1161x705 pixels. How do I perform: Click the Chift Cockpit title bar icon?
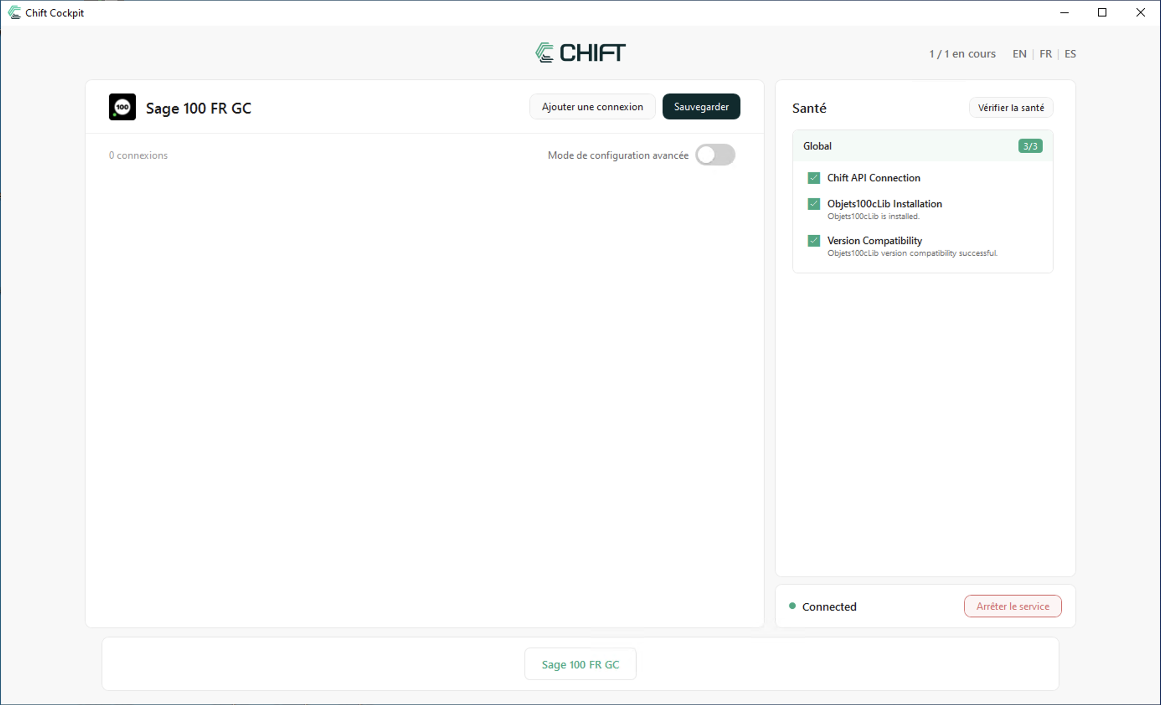coord(14,13)
